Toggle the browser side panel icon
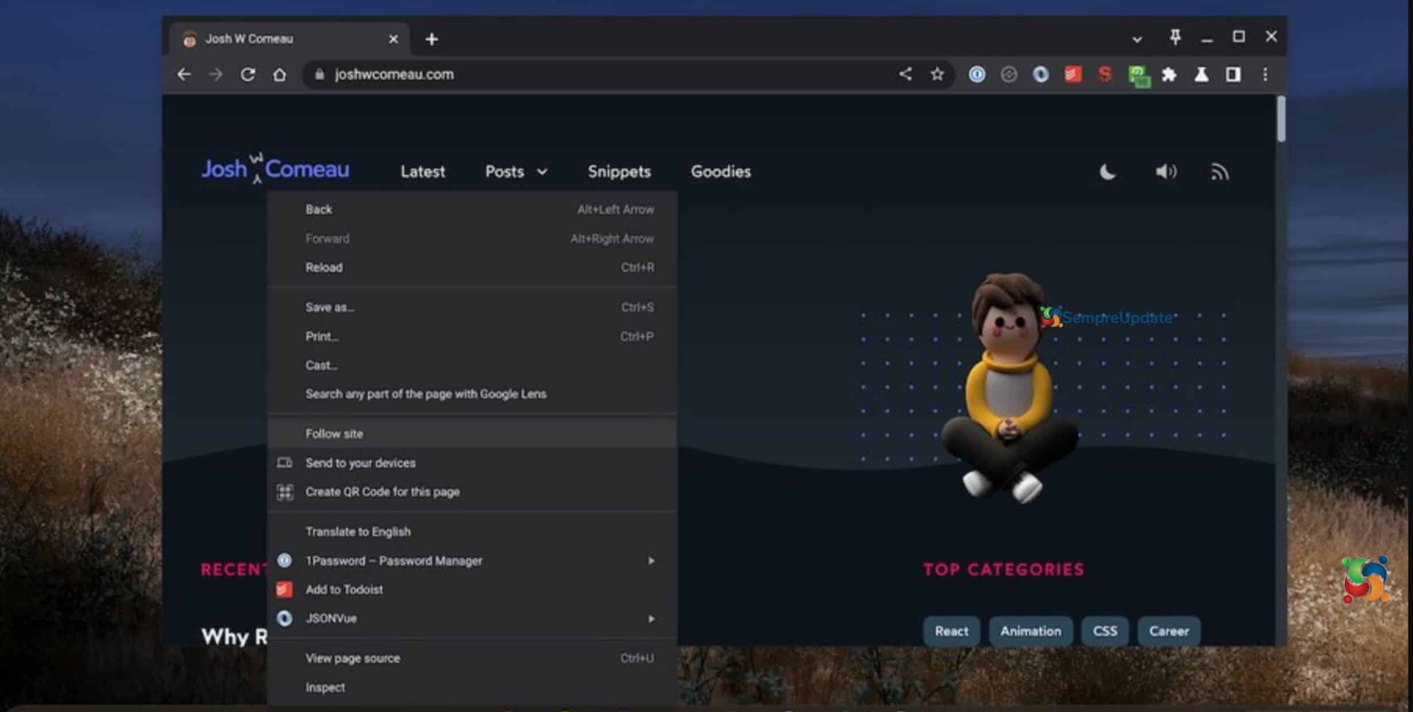 pos(1233,75)
